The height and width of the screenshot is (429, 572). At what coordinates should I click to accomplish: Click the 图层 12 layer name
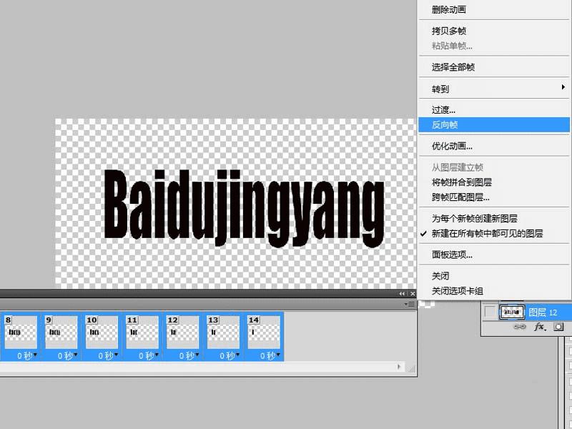(543, 312)
